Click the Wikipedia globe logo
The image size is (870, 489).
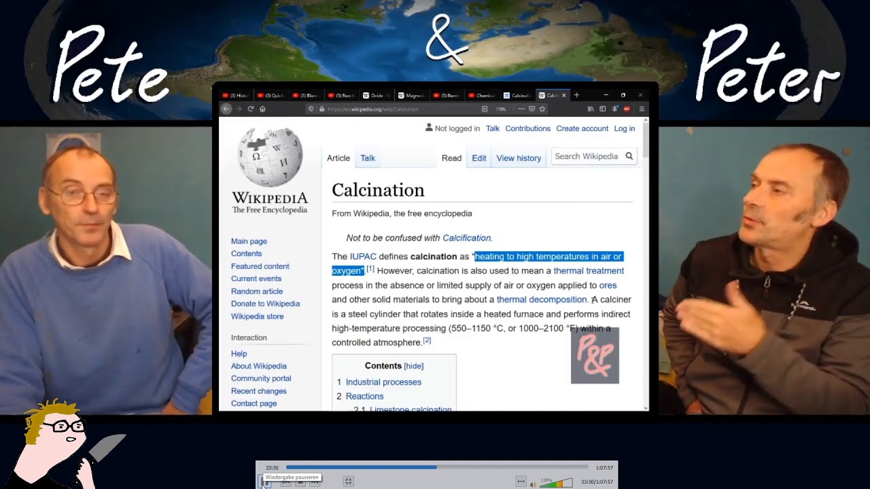coord(270,157)
